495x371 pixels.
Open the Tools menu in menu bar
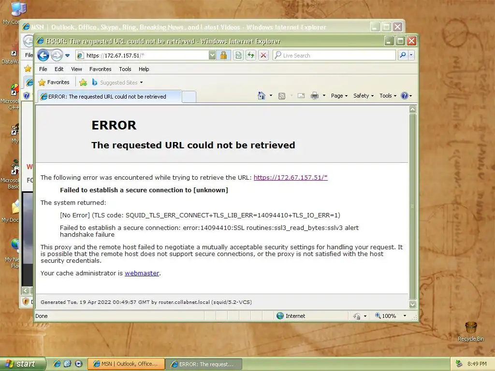click(x=125, y=69)
